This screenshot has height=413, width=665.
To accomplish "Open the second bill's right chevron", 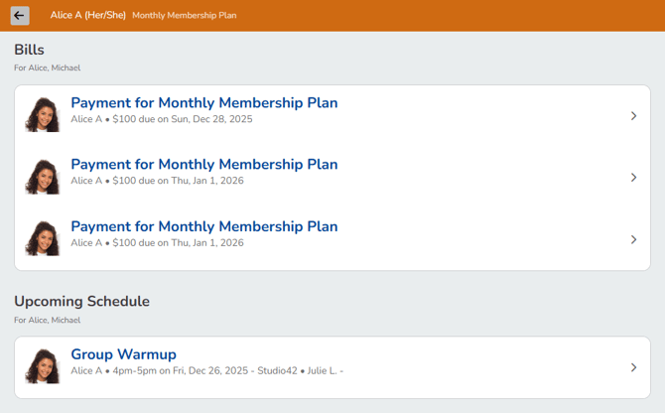I will pyautogui.click(x=633, y=178).
